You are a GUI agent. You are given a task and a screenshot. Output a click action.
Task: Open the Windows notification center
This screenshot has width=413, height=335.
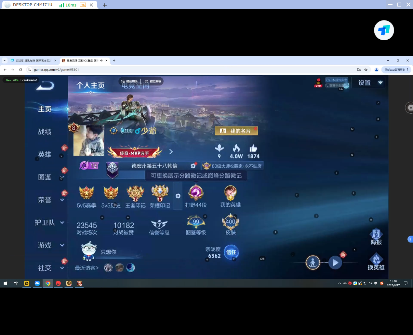(x=406, y=283)
